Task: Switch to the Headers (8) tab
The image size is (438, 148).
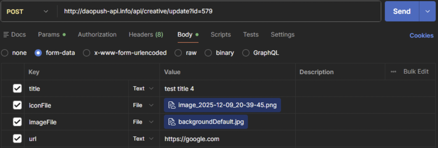Action: coord(146,35)
